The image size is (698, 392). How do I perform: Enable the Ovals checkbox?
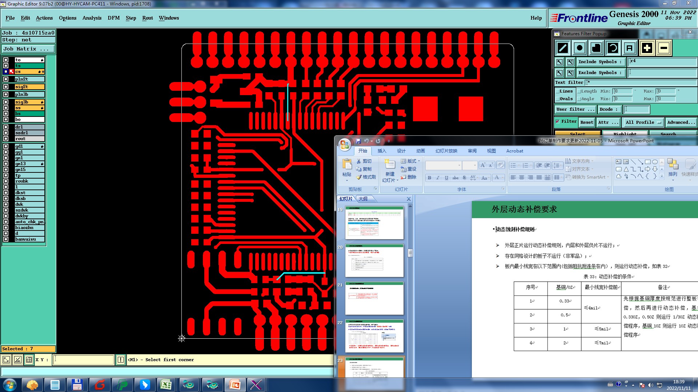558,99
